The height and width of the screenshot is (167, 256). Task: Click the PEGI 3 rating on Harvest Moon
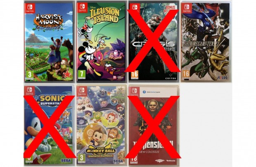click(x=30, y=75)
